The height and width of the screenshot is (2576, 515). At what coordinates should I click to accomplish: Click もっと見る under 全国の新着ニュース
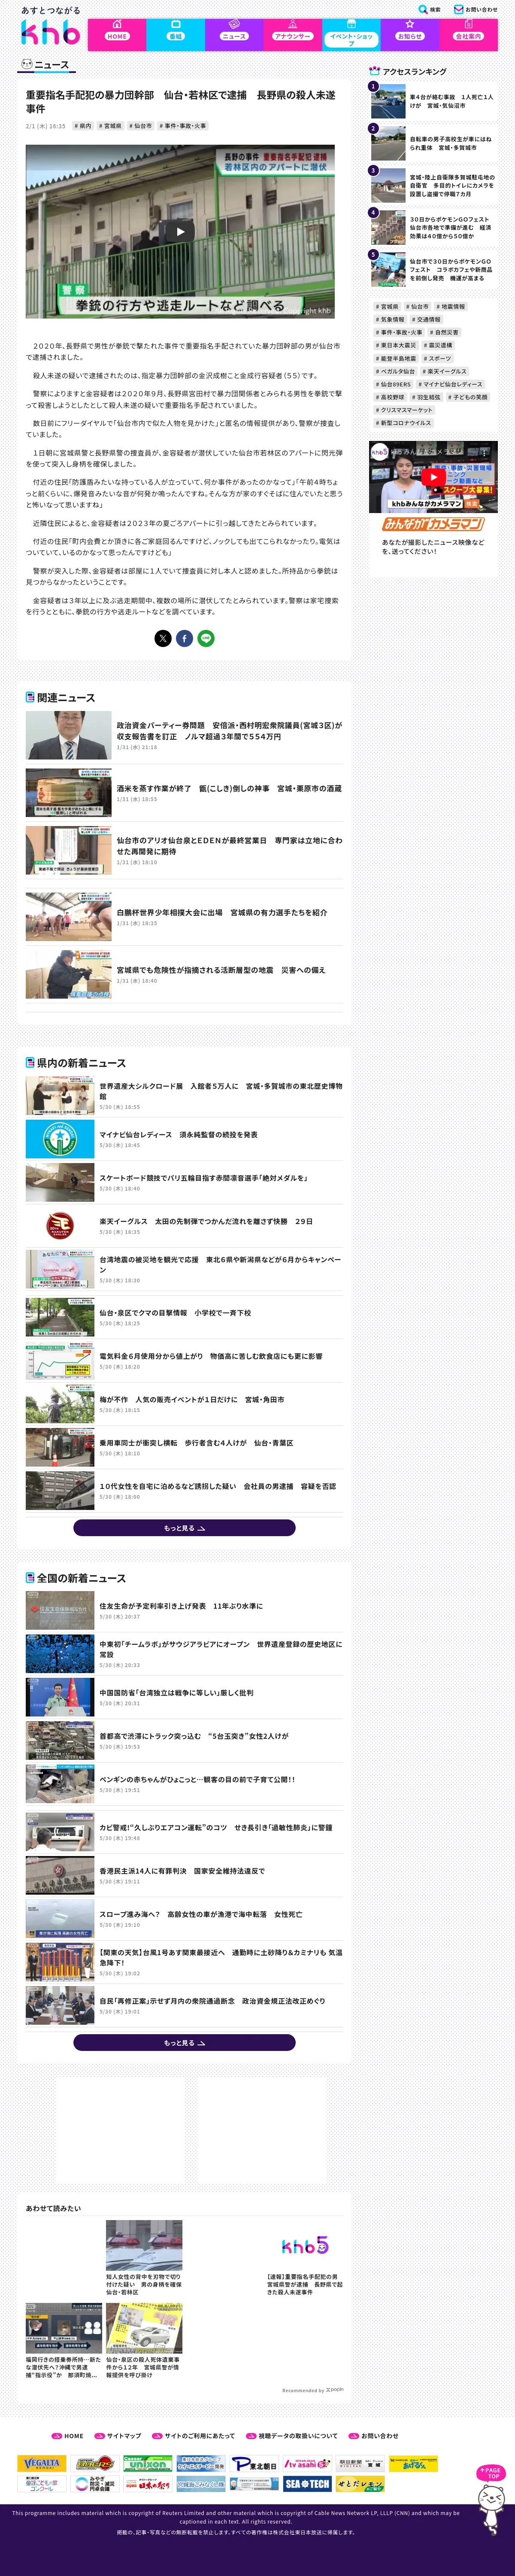(184, 2043)
